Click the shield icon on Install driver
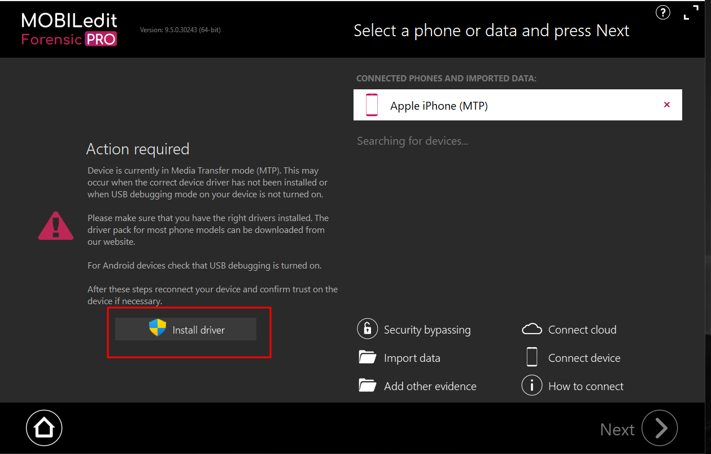 [158, 328]
